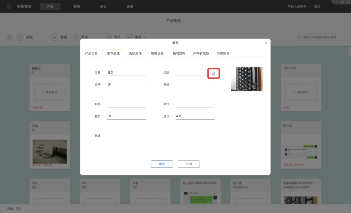The width and height of the screenshot is (351, 213).
Task: Open the 8个1分 product card image
Action: click(301, 151)
